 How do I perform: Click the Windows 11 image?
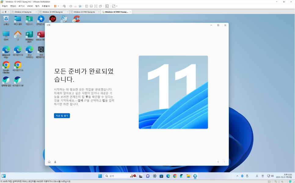(x=173, y=92)
